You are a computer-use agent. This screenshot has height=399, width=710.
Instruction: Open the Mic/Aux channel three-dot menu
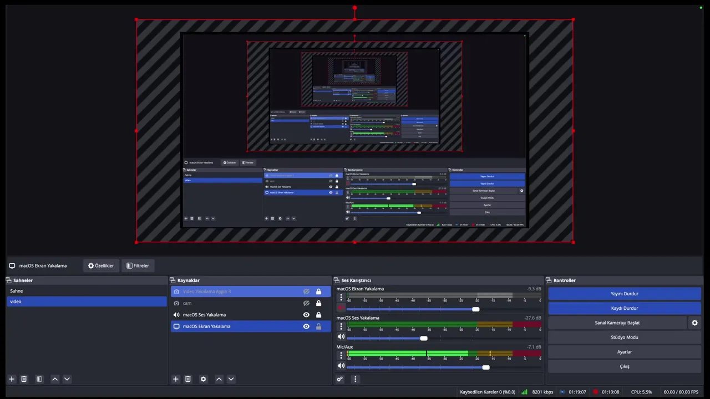point(341,355)
